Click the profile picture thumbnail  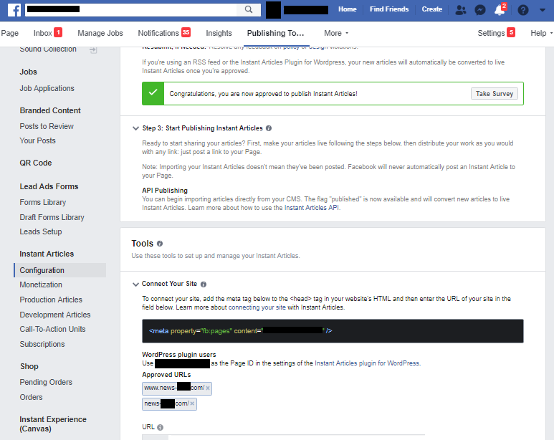point(273,9)
